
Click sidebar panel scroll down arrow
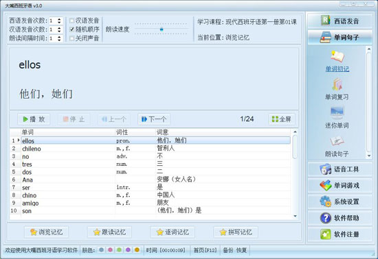[x=369, y=156]
